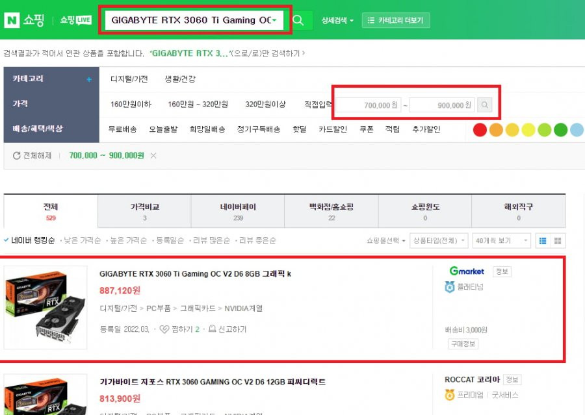Open GIGABYTE RTX 3060 Ti Gaming OC V2 title
The height and width of the screenshot is (415, 585).
coord(195,273)
